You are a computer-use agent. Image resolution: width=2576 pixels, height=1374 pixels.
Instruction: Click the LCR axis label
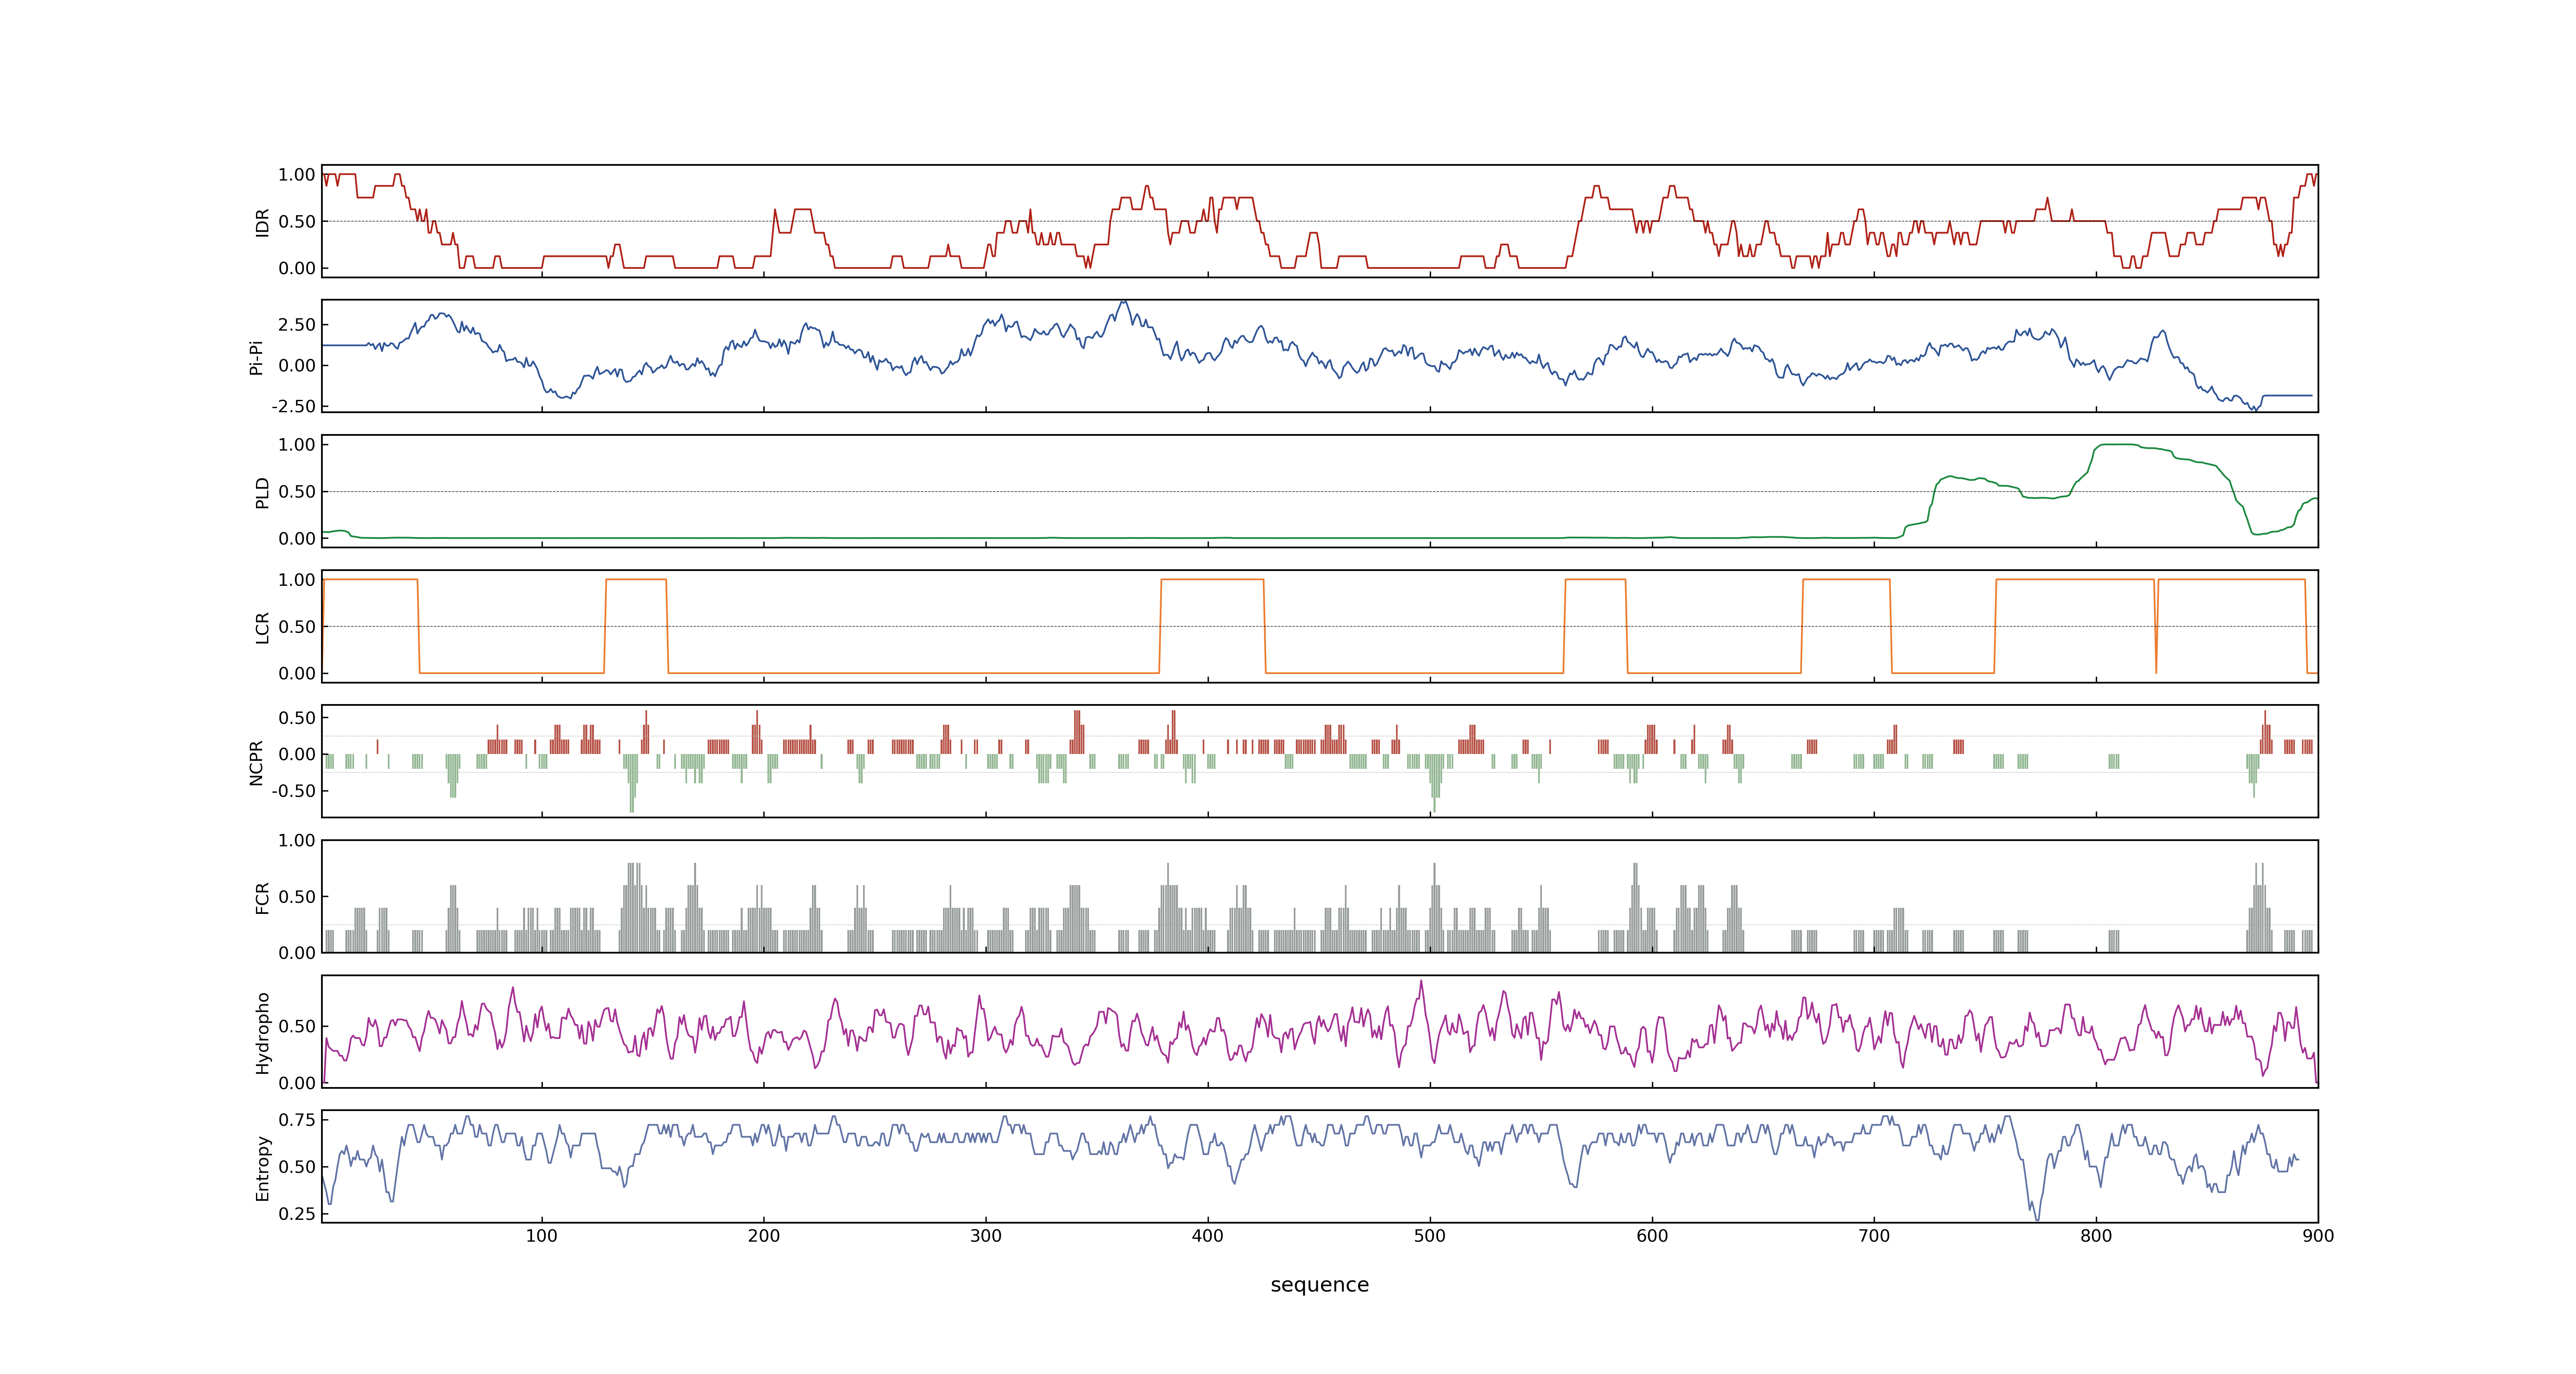[x=262, y=627]
